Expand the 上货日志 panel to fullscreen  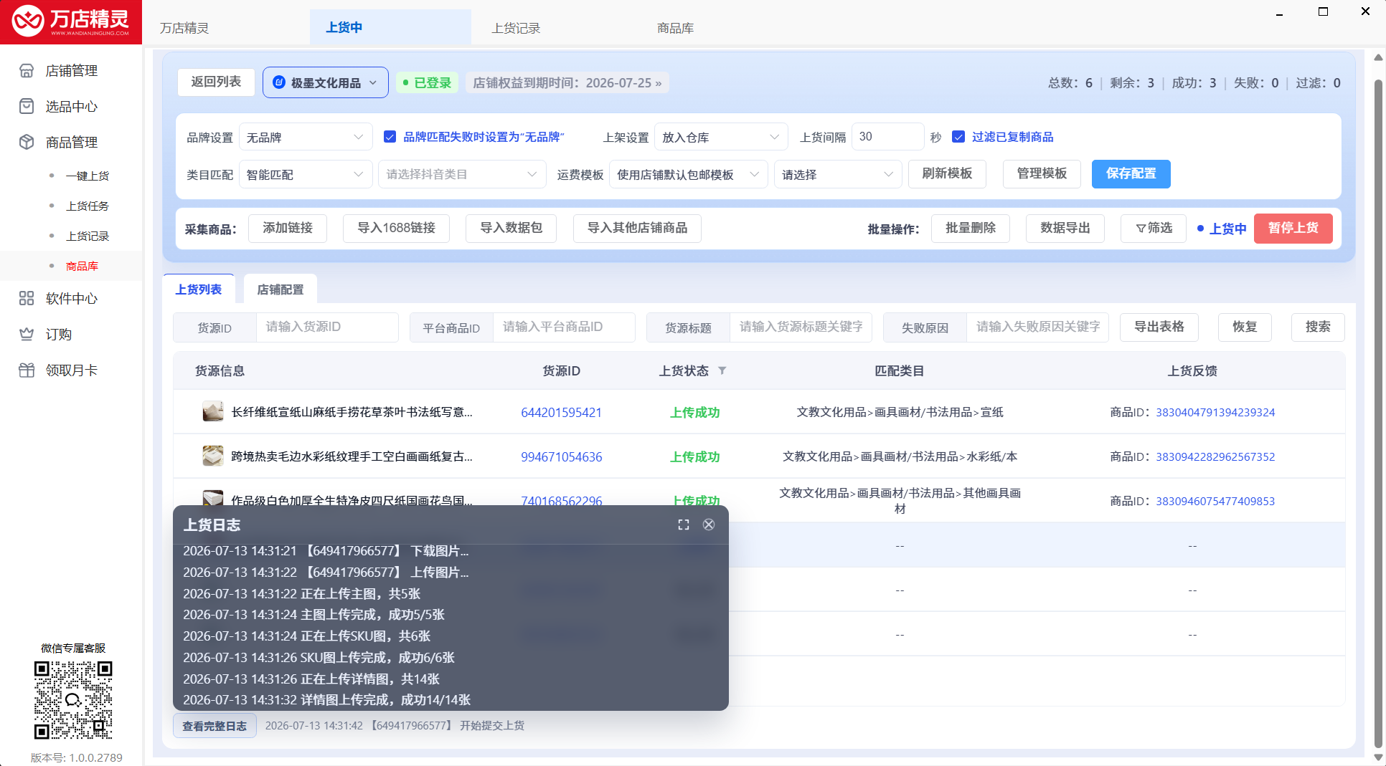pyautogui.click(x=684, y=525)
